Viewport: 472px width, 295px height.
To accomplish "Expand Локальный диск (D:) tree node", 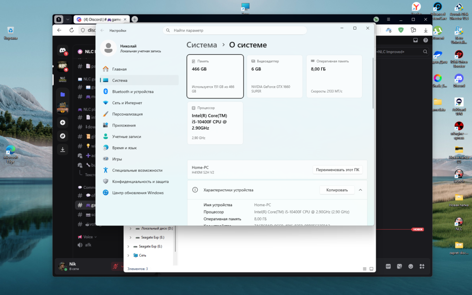I will (x=130, y=228).
